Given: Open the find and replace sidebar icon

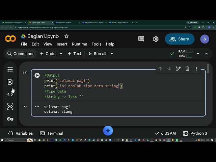Looking at the screenshot, I should [10, 82].
